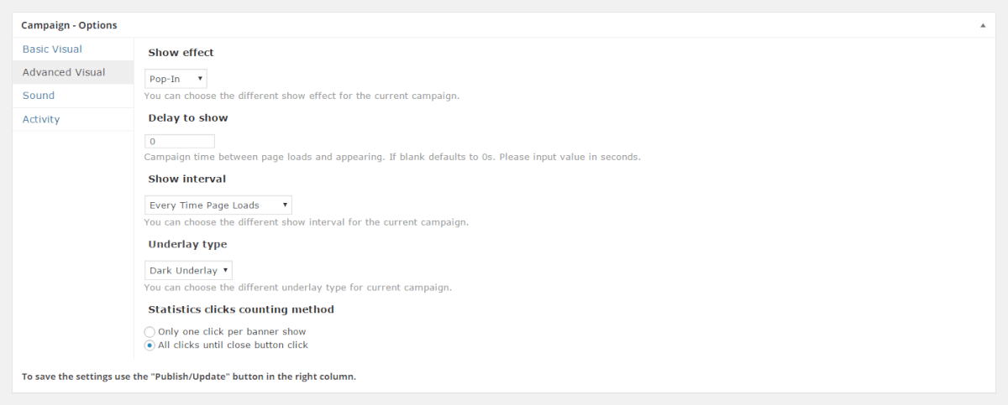Viewport: 1008px width, 405px height.
Task: Click the "Show effect" heading
Action: [x=181, y=53]
